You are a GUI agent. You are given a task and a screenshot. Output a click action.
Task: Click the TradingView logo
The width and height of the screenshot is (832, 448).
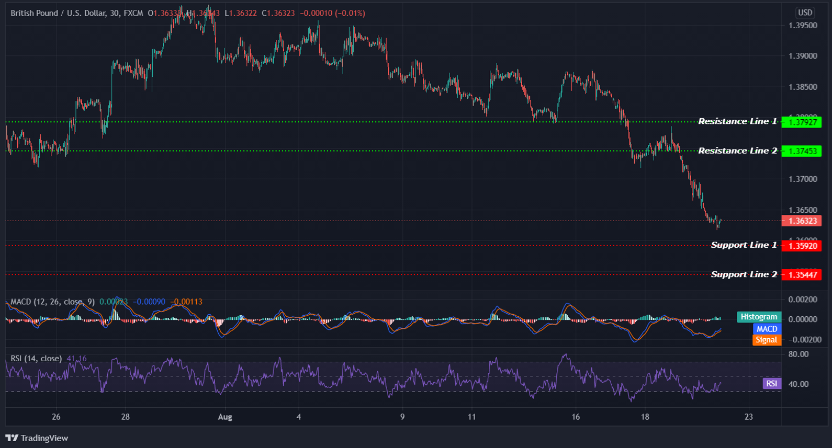click(37, 438)
